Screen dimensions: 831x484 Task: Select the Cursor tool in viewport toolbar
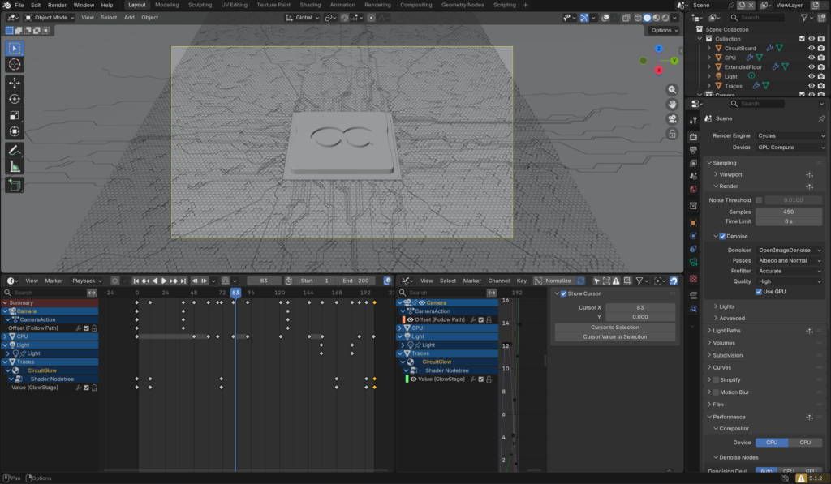tap(15, 65)
